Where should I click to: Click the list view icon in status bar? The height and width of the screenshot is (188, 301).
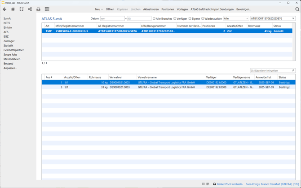click(204, 184)
